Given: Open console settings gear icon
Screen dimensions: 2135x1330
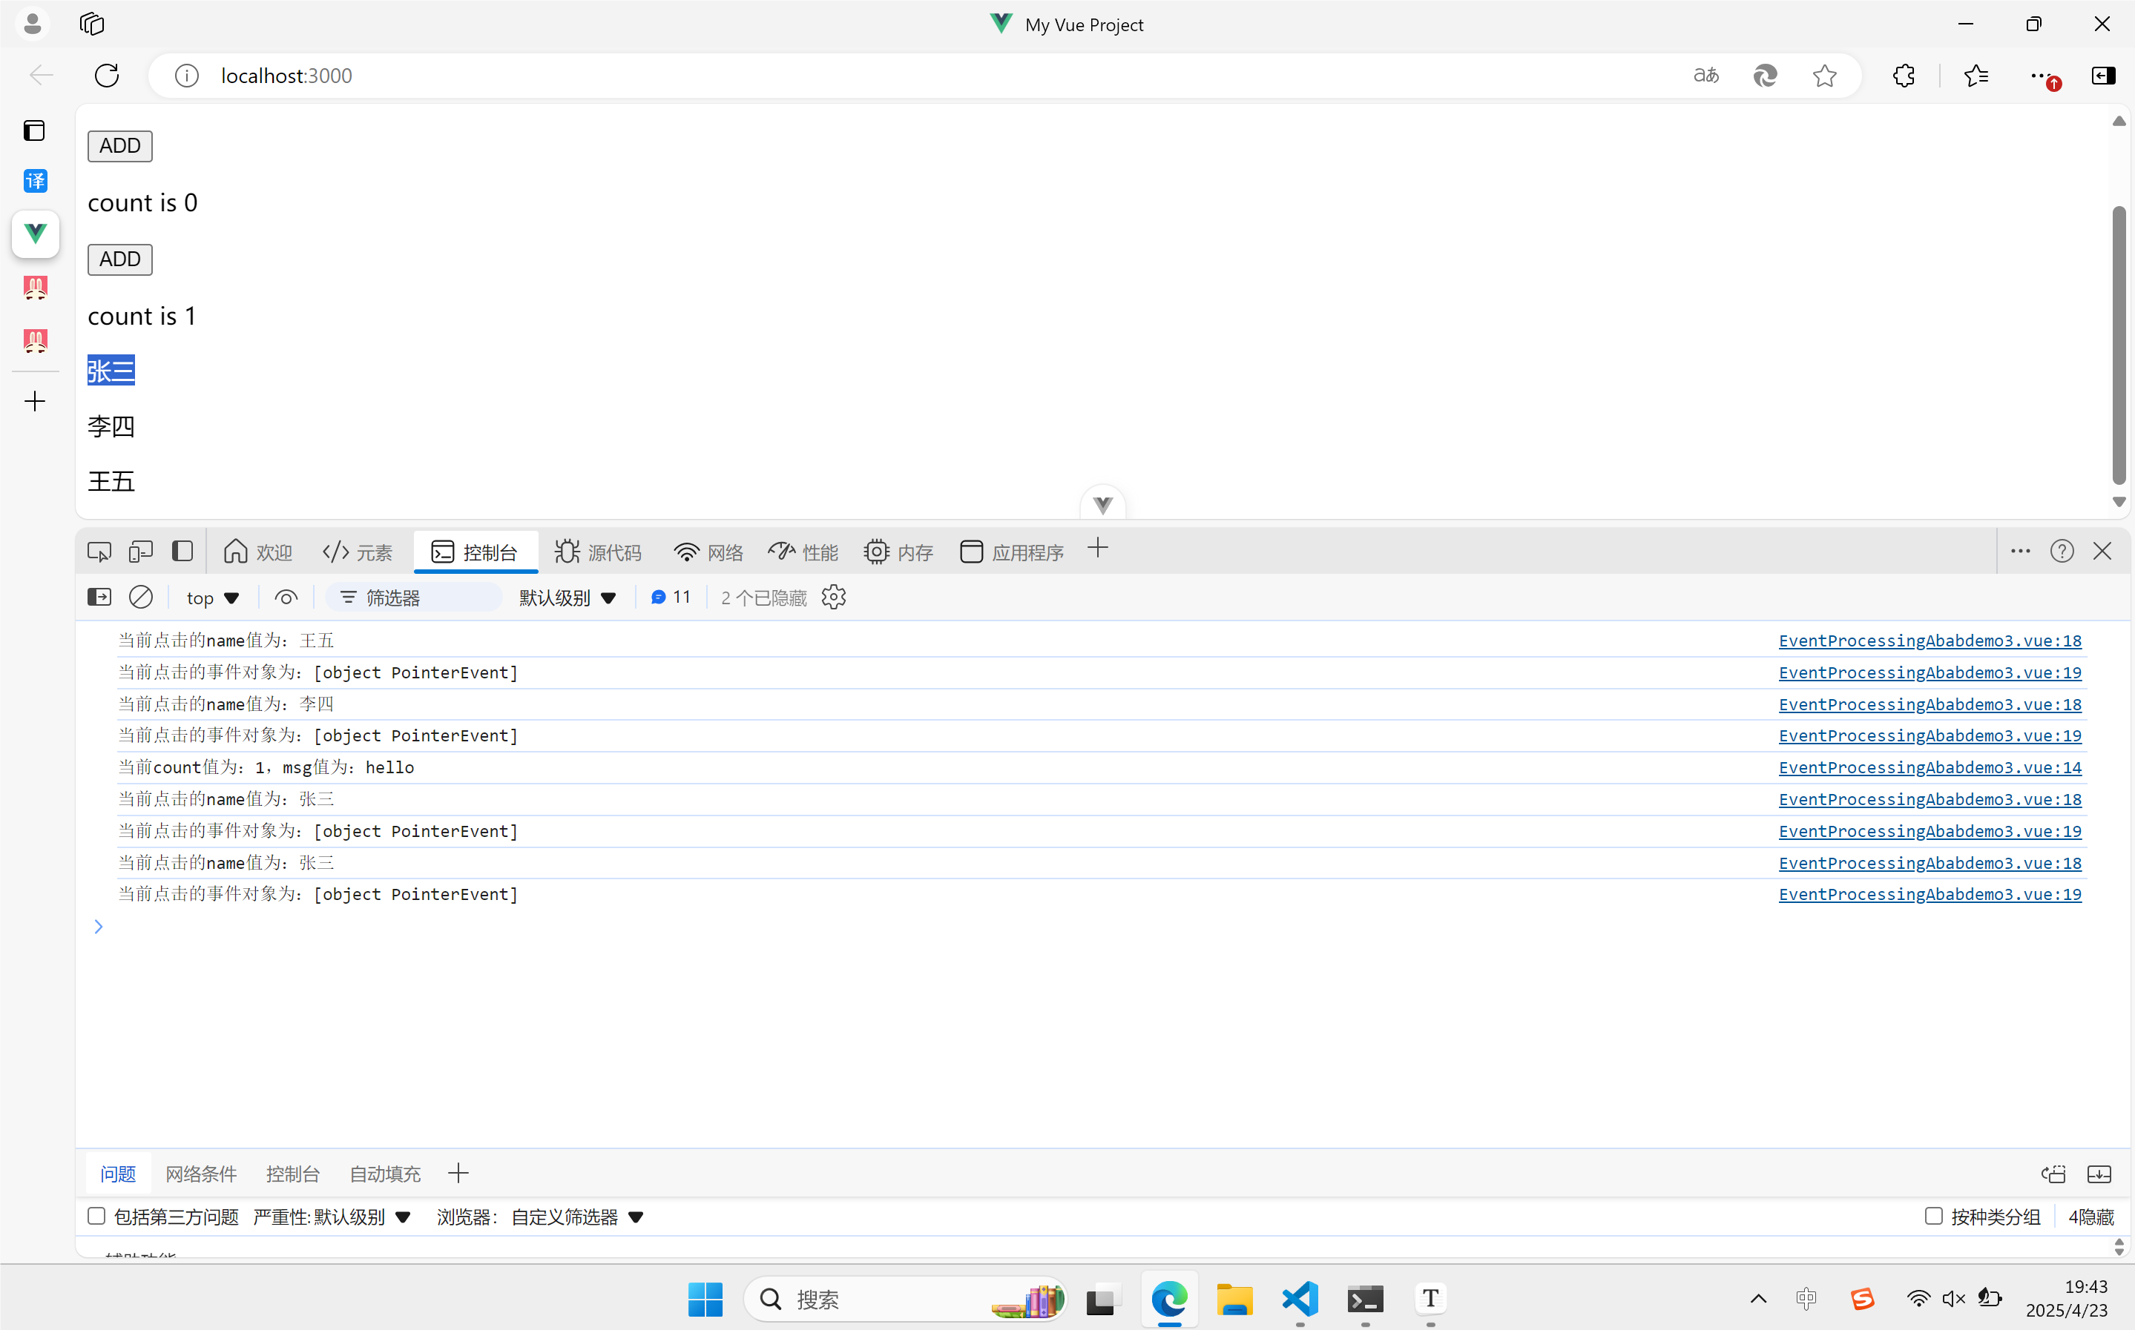Looking at the screenshot, I should point(833,598).
